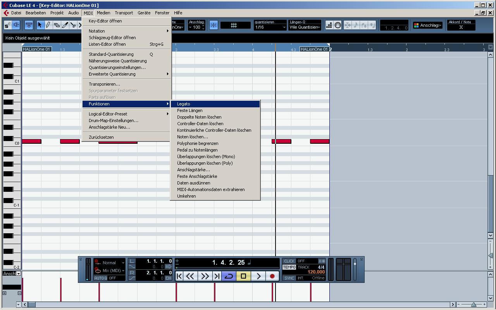
Task: Toggle the AUTO Q button
Action: 100,278
